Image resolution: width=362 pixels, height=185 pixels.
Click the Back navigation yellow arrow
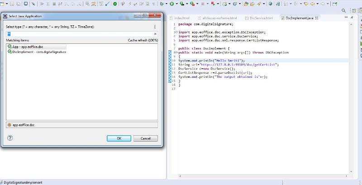pyautogui.click(x=312, y=4)
